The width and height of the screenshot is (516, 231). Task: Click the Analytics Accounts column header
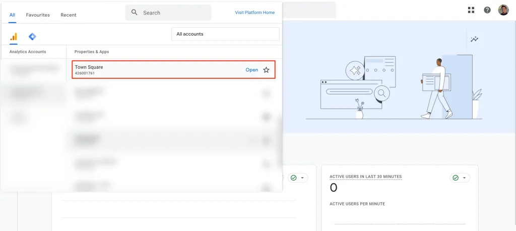click(x=28, y=52)
